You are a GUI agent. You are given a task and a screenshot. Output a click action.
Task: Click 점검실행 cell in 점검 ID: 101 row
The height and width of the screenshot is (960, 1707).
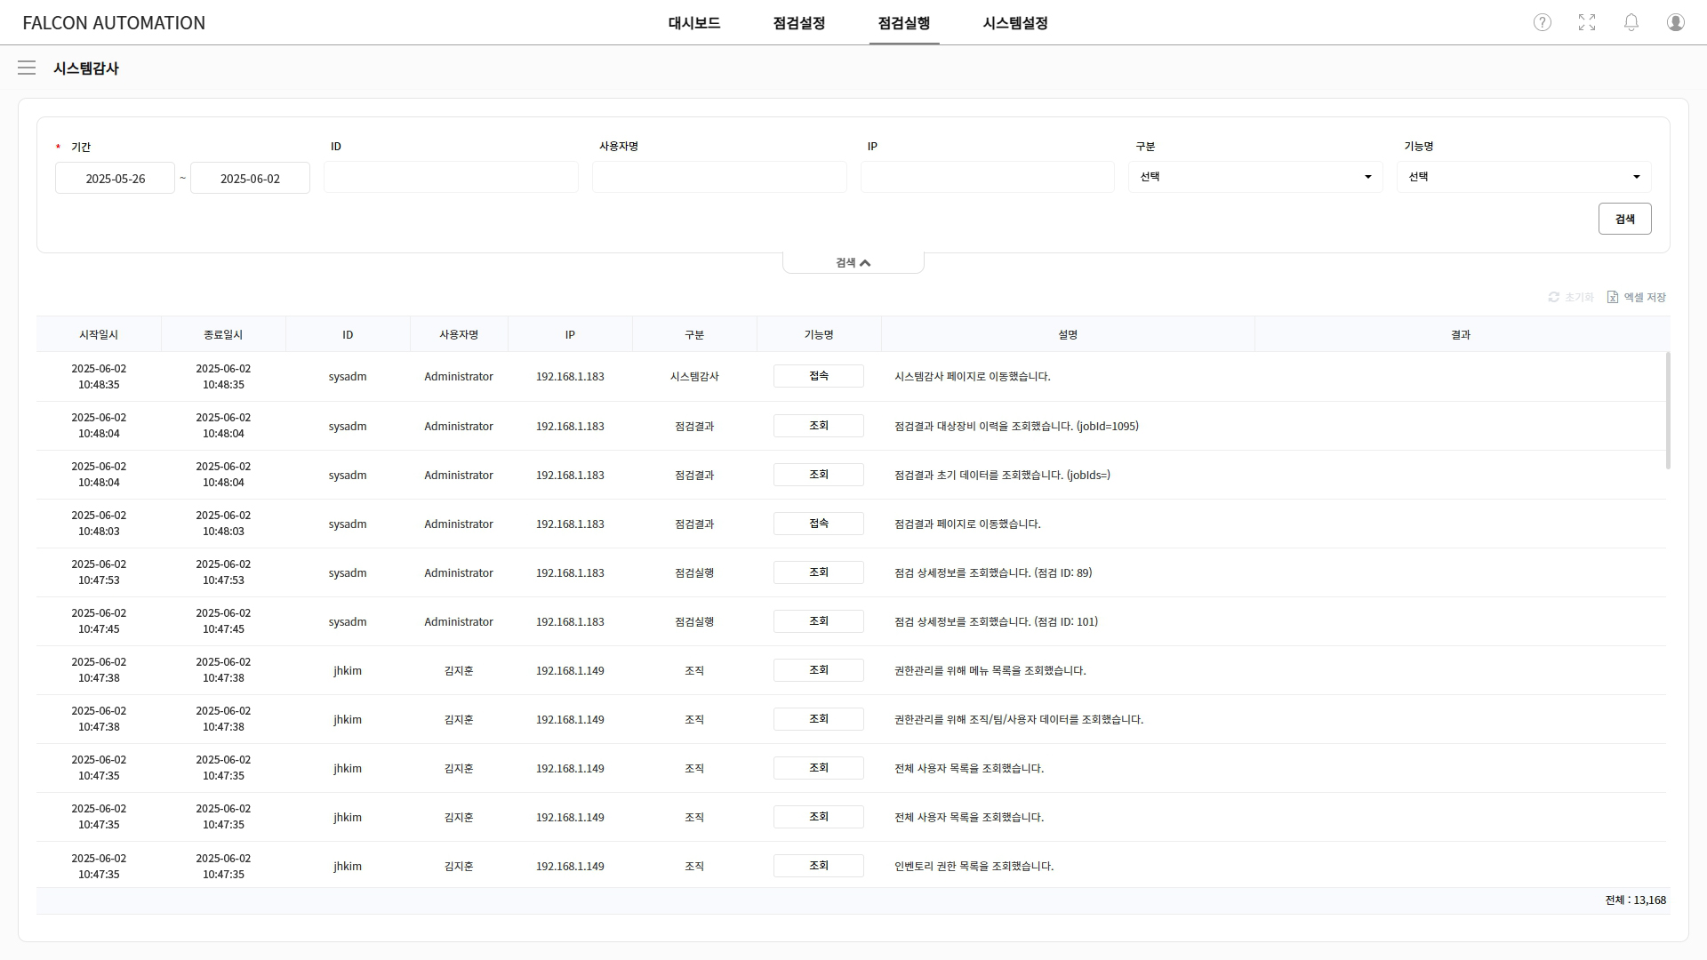tap(694, 621)
